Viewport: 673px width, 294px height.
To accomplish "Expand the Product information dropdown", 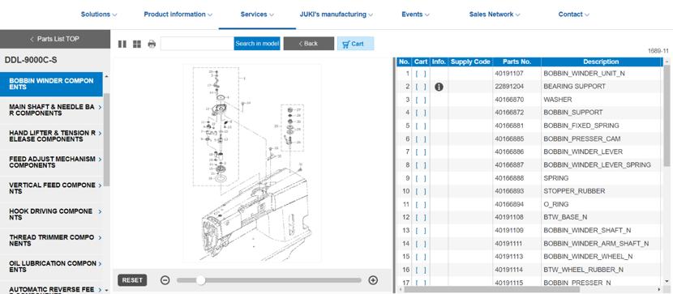I will coord(178,14).
